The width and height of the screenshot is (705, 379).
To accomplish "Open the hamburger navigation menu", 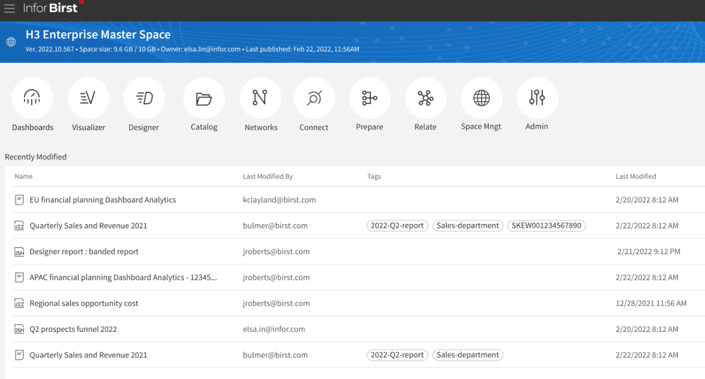I will pos(9,9).
